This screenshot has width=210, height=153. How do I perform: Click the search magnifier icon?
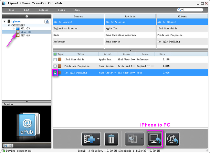click(x=179, y=10)
